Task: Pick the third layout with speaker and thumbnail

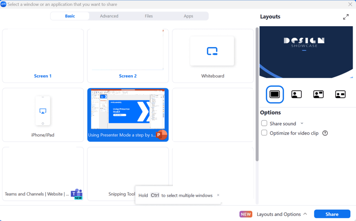Action: coord(318,94)
